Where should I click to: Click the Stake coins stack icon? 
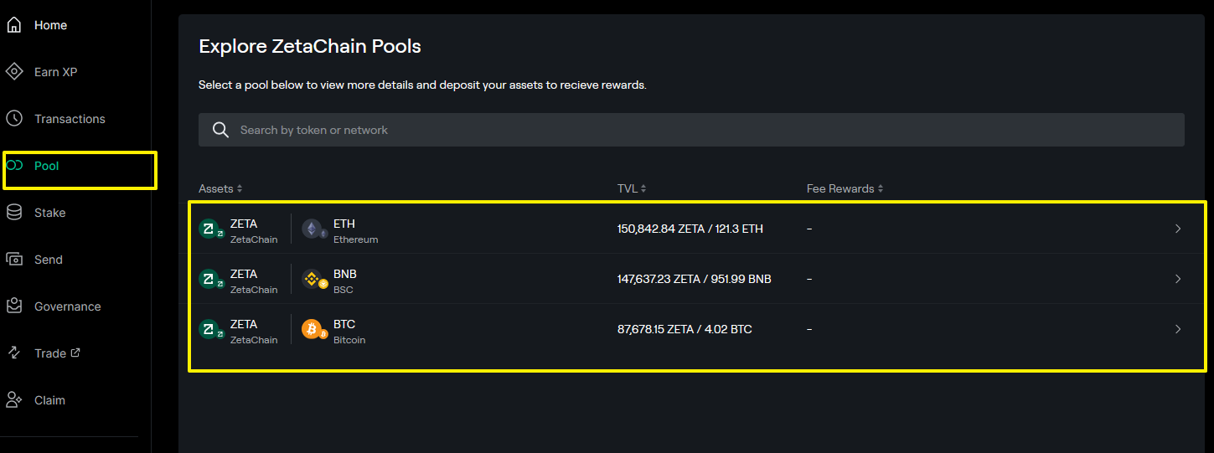click(x=14, y=213)
